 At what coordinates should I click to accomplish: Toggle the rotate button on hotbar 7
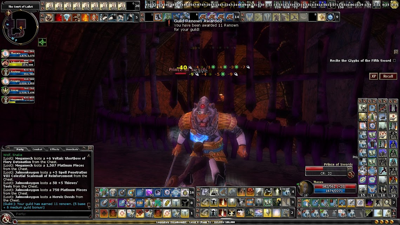coord(300,205)
